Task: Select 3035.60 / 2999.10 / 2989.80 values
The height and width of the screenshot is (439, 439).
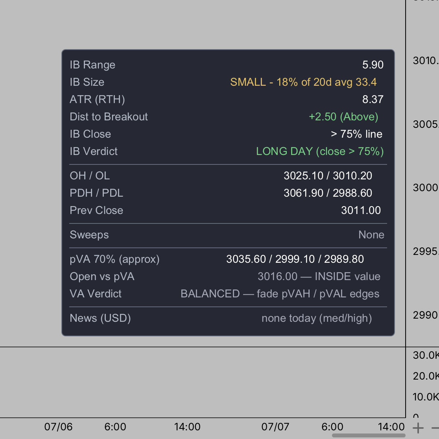Action: tap(295, 259)
